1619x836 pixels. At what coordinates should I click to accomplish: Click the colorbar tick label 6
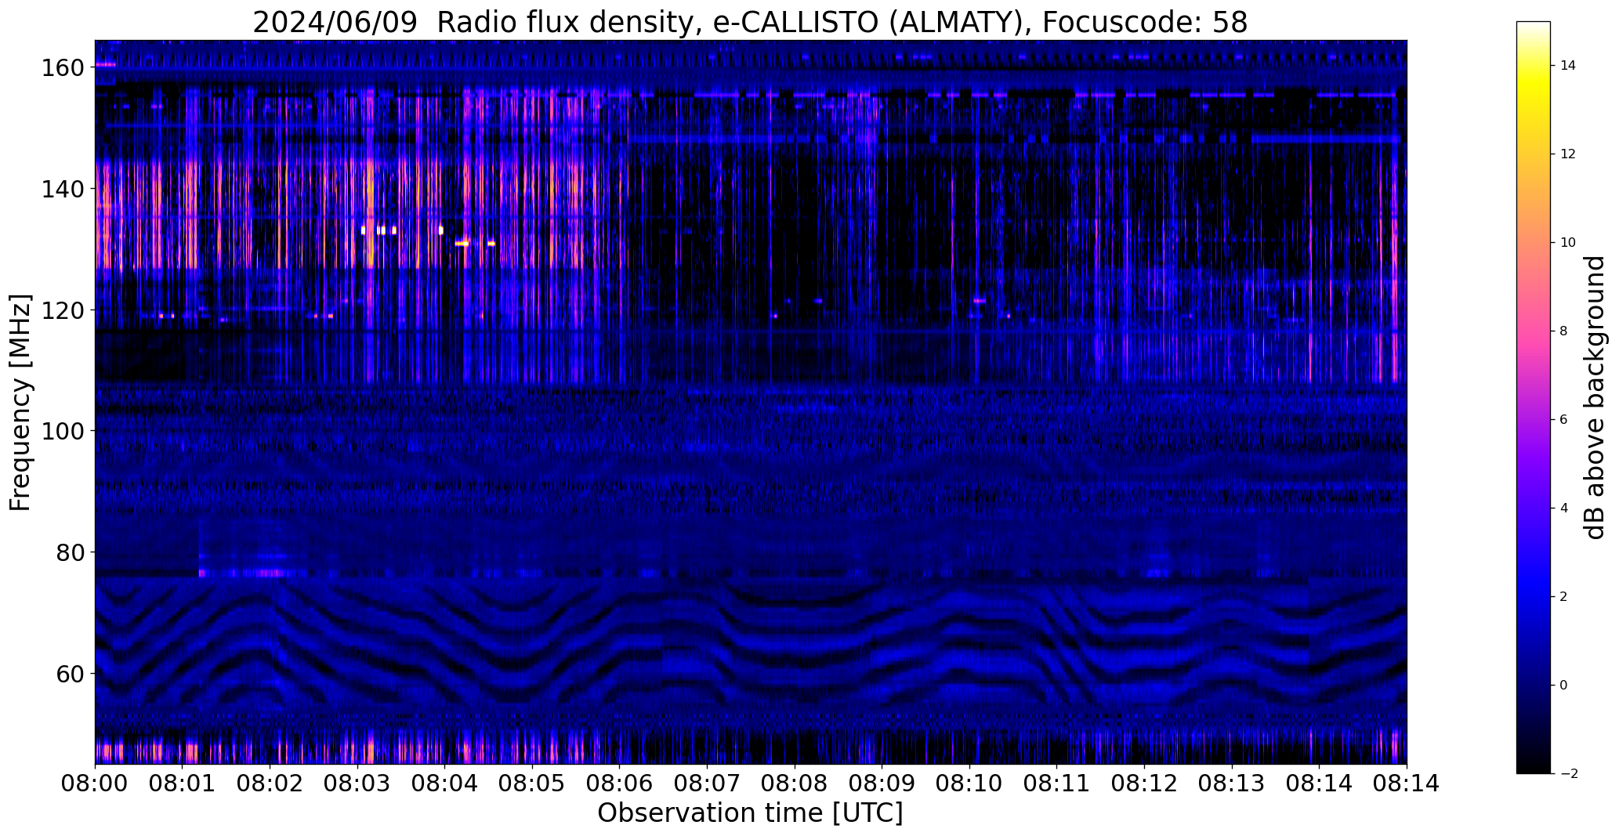[1564, 420]
